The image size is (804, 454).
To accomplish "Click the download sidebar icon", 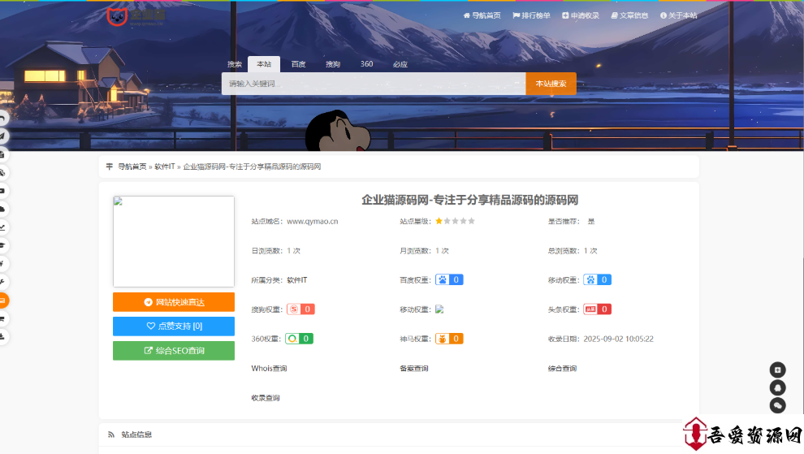I will tap(3, 337).
